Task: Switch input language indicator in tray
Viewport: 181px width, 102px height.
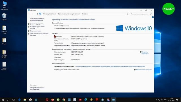Action: point(165,100)
